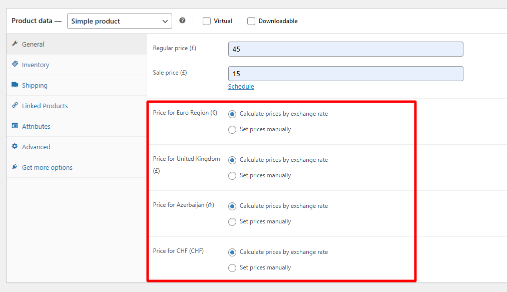
Task: Open the Simple product type dropdown
Action: click(119, 21)
